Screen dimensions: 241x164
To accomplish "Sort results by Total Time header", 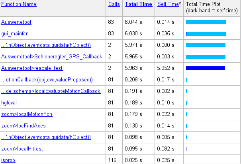I will tap(139, 4).
